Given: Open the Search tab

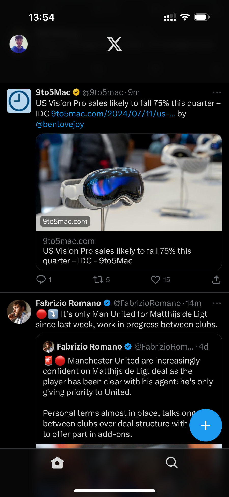Looking at the screenshot, I should 171,463.
